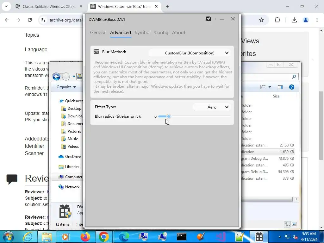Open the Organize menu in Explorer
324x243 pixels.
[66, 87]
